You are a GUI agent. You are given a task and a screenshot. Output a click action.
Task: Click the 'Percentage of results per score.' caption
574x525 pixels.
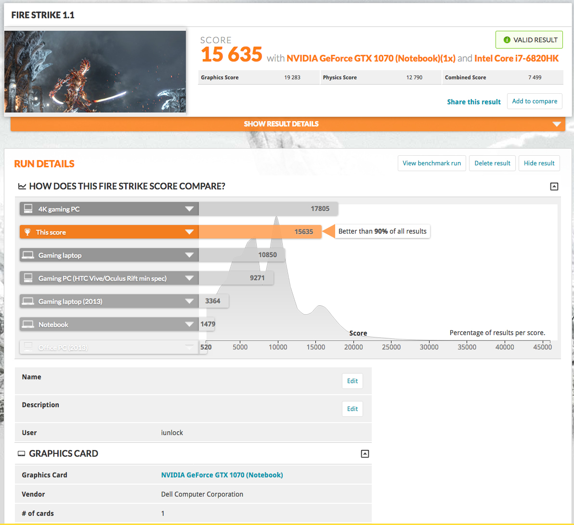point(497,333)
